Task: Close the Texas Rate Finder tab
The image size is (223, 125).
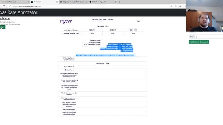Action: (28, 2)
